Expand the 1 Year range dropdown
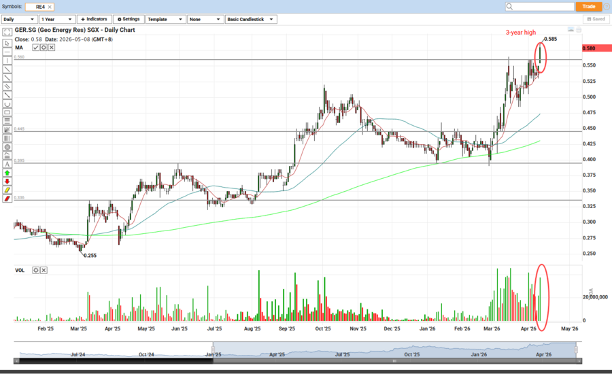The image size is (612, 374). [x=56, y=19]
